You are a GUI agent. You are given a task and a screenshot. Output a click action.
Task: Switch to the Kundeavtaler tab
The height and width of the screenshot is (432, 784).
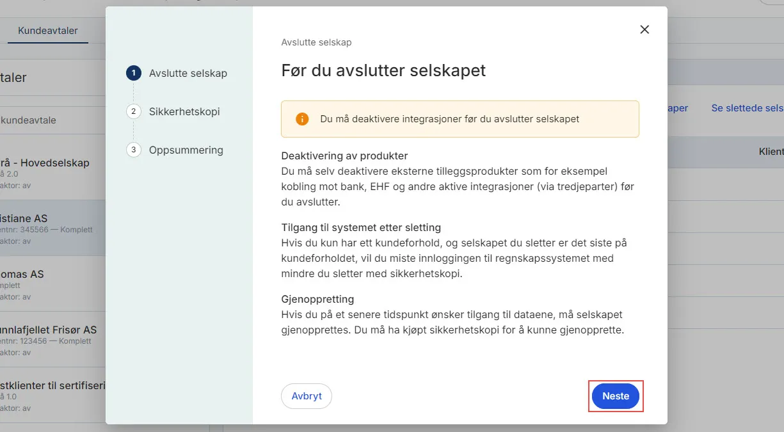click(x=47, y=30)
